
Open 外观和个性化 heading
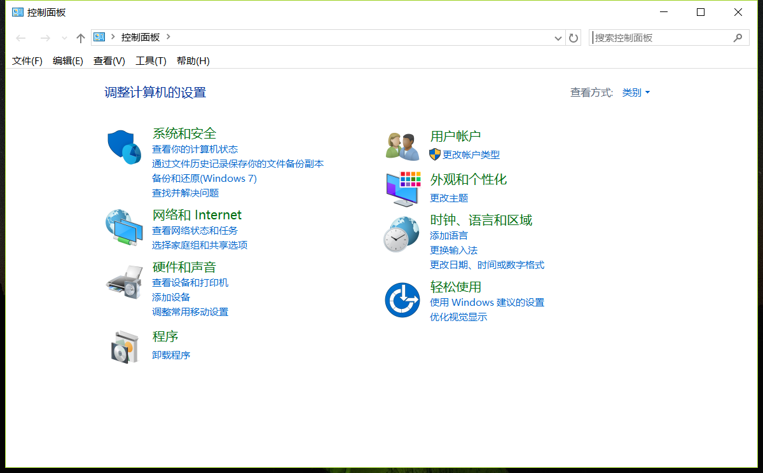click(x=469, y=180)
